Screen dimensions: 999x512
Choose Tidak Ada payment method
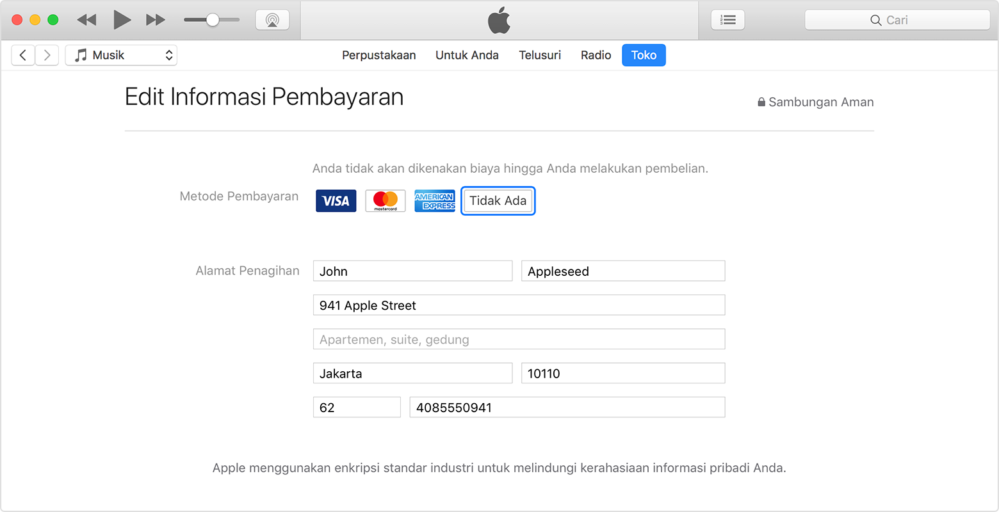point(498,201)
